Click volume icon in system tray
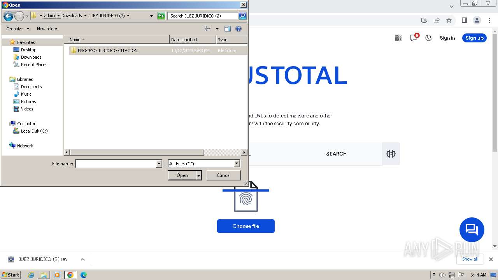Image resolution: width=498 pixels, height=280 pixels. coord(442,275)
